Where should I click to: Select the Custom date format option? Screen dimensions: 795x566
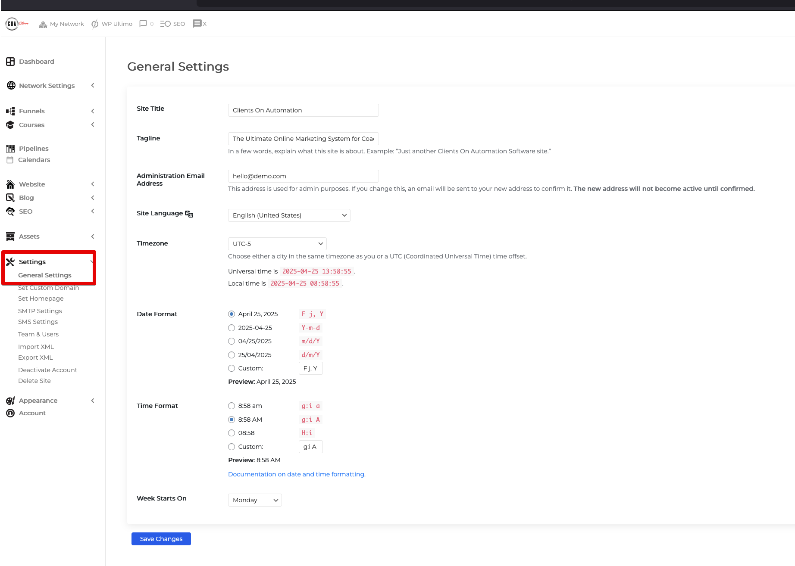pos(232,368)
